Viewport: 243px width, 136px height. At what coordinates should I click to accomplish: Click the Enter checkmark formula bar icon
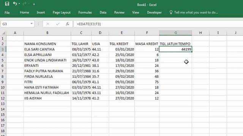(x=58, y=24)
